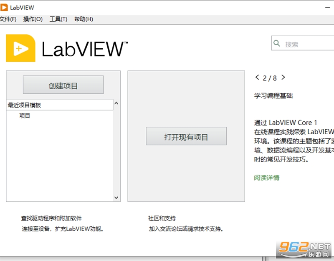Click the 2 / 8 page indicator
The height and width of the screenshot is (261, 334).
270,78
